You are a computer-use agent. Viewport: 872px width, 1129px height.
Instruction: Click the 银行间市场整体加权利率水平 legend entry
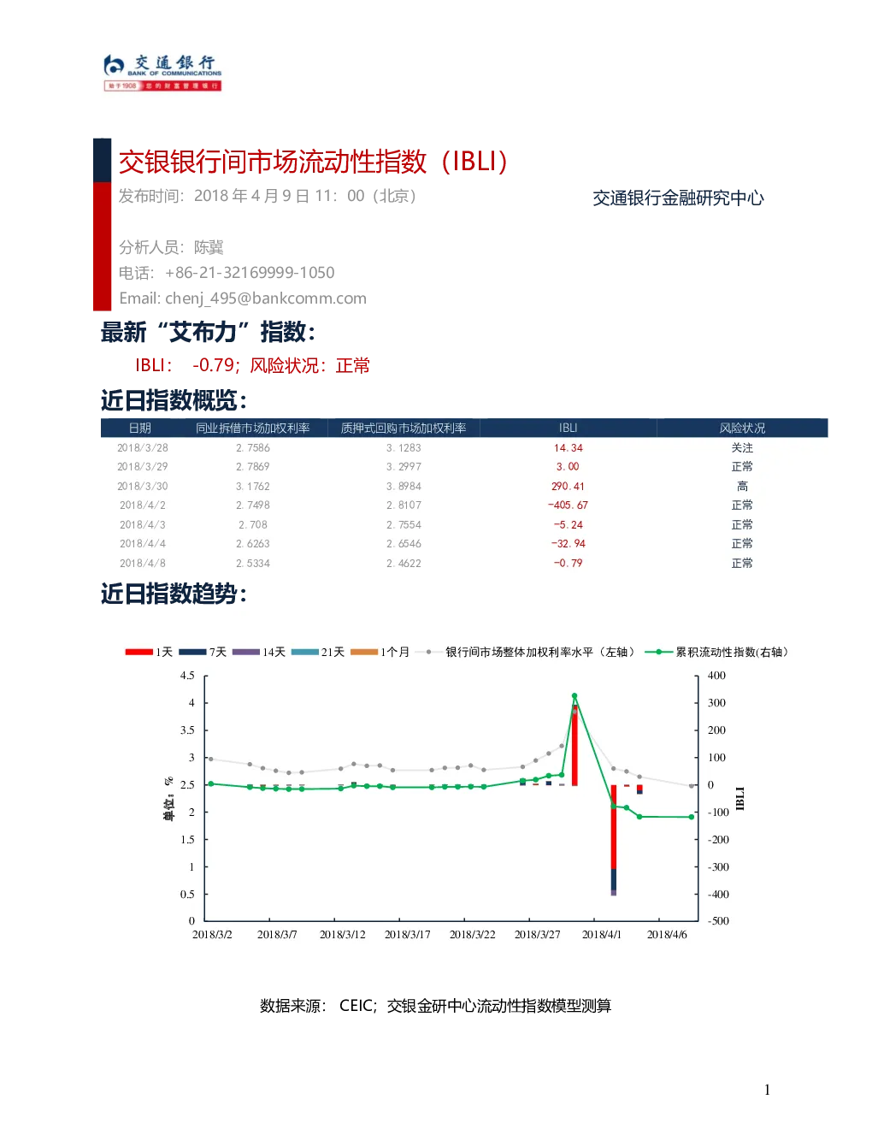coord(526,652)
